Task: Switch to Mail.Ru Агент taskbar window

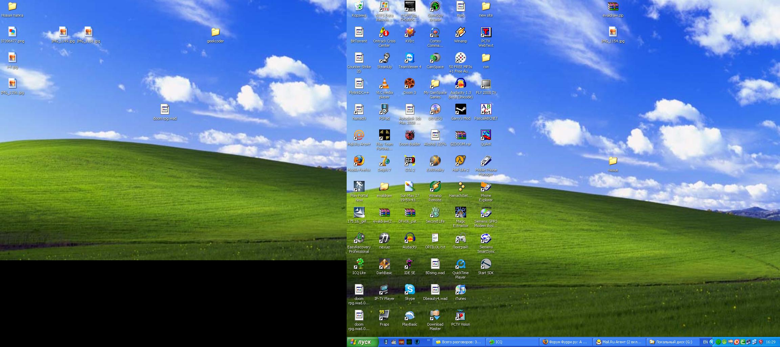Action: pyautogui.click(x=620, y=342)
